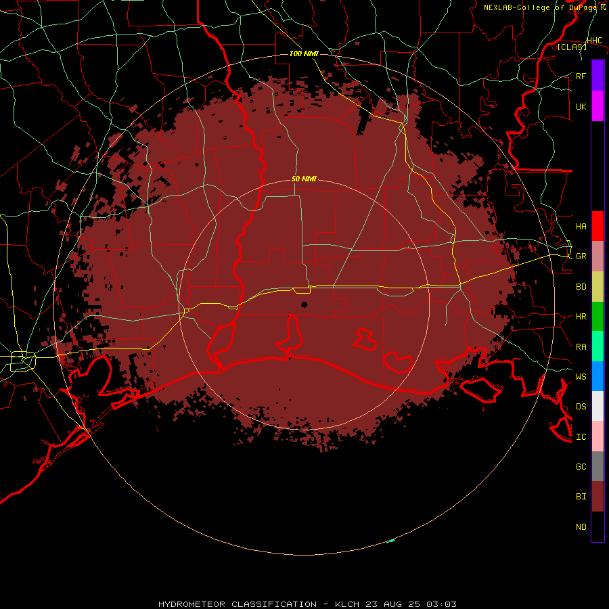Click the RA light green legend swatch
Image resolution: width=609 pixels, height=609 pixels.
597,346
